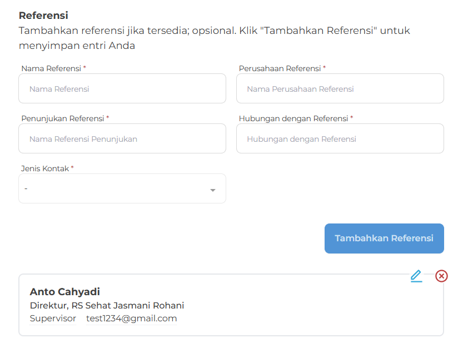The image size is (463, 348).
Task: Click the Hubungan dengan Referensi label
Action: pos(293,118)
